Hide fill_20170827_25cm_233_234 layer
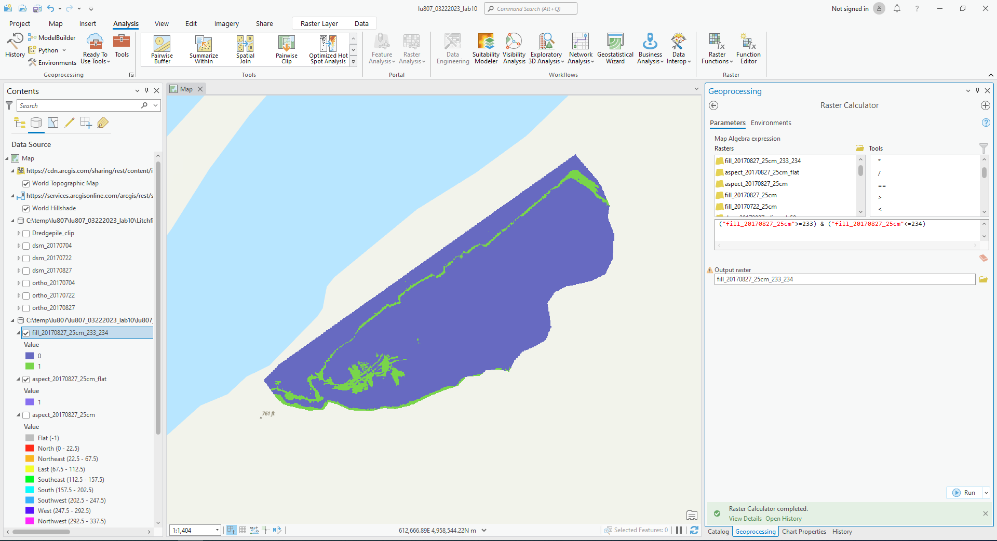Viewport: 997px width, 541px height. pos(26,333)
